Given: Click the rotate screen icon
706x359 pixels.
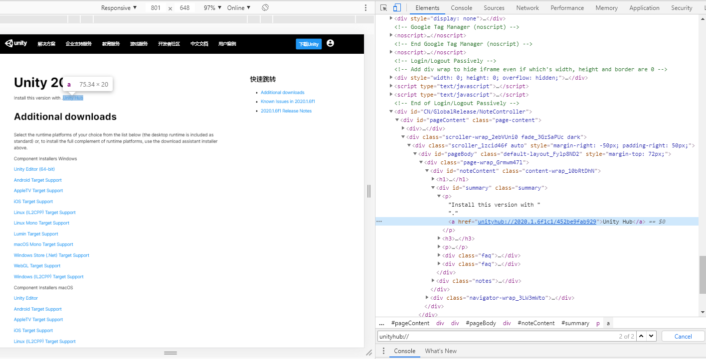Looking at the screenshot, I should click(x=265, y=8).
